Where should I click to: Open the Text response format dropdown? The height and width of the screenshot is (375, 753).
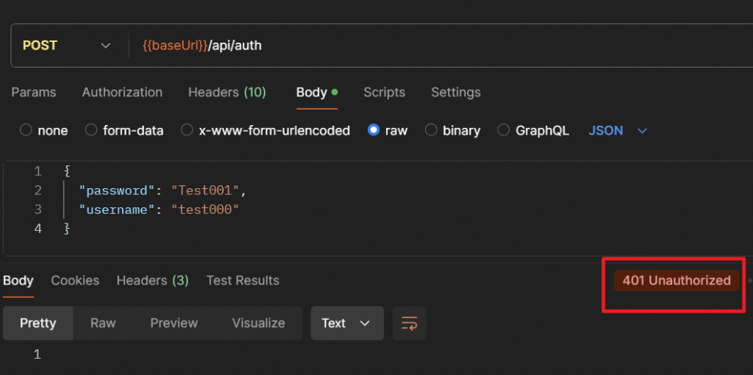coord(347,324)
